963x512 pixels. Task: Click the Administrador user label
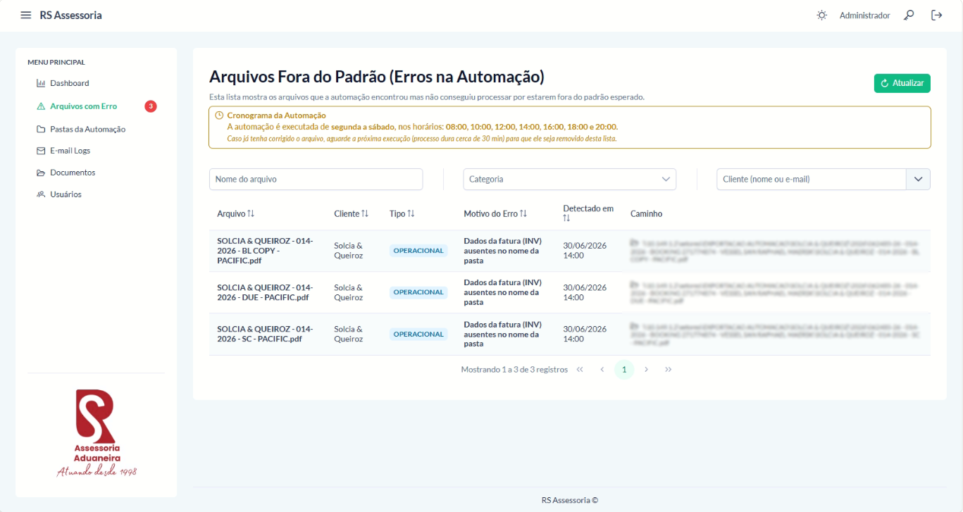(864, 15)
